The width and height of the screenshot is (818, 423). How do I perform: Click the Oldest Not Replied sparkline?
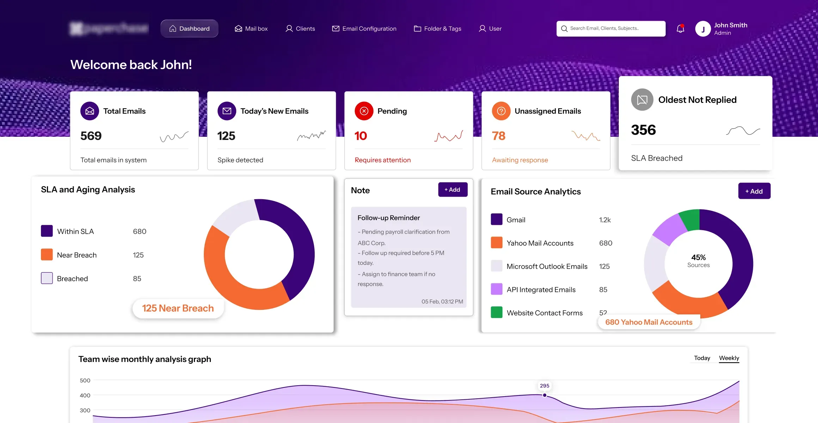743,131
